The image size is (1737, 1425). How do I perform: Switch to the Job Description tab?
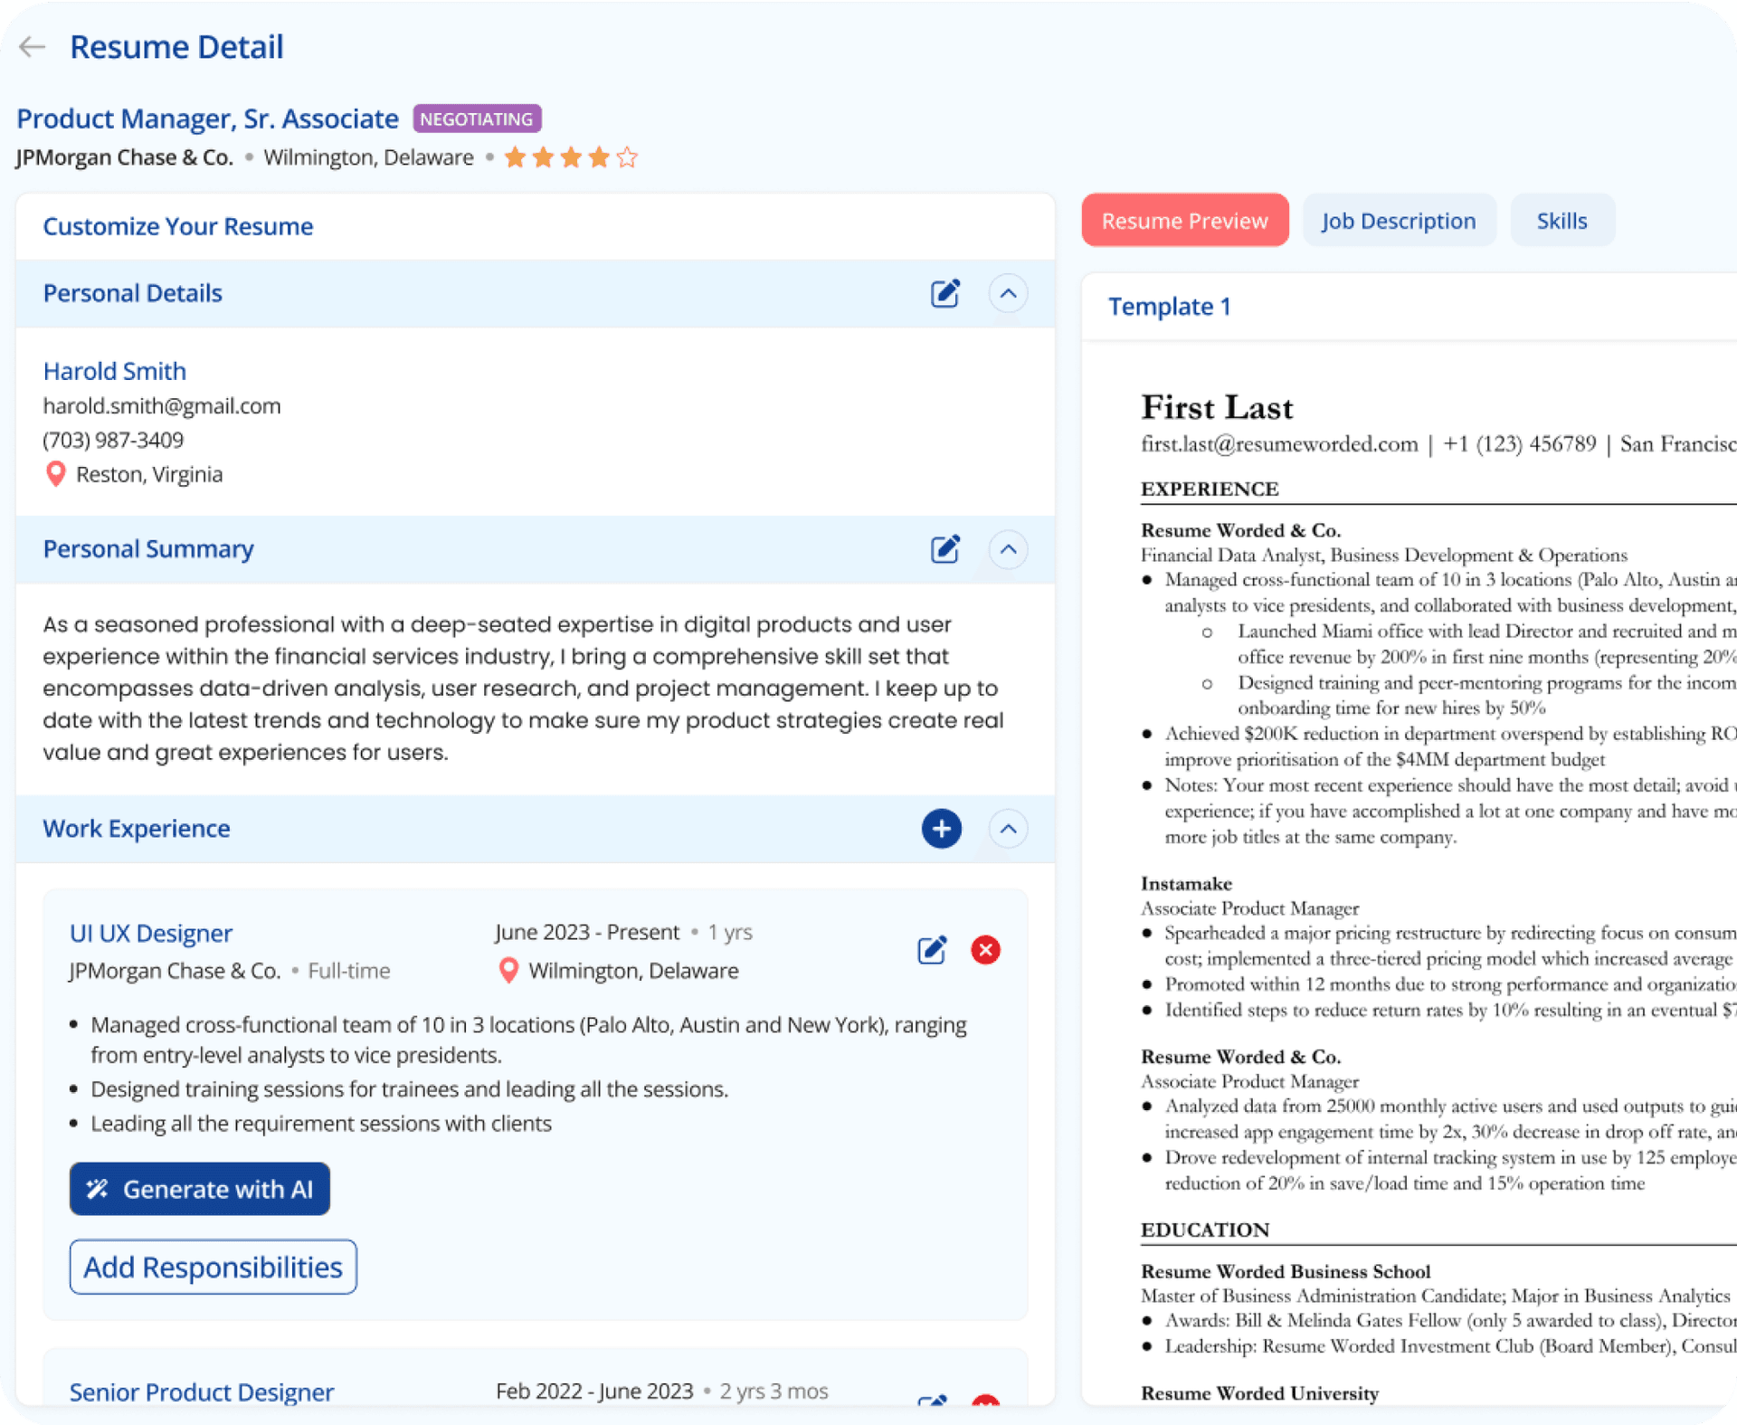pyautogui.click(x=1399, y=221)
